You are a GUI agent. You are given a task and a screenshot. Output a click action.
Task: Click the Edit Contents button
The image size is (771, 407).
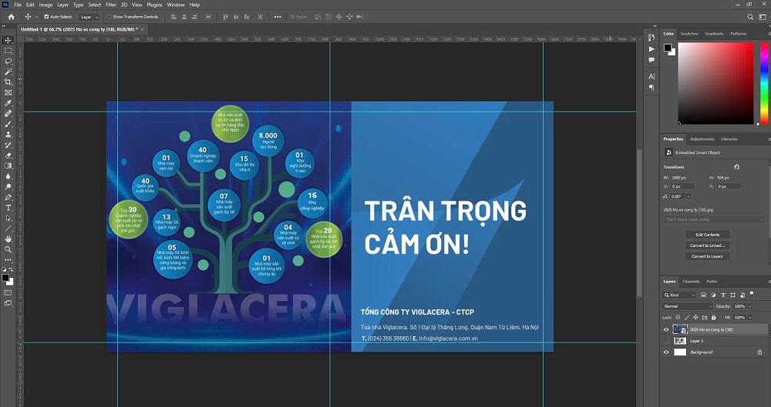click(x=708, y=235)
